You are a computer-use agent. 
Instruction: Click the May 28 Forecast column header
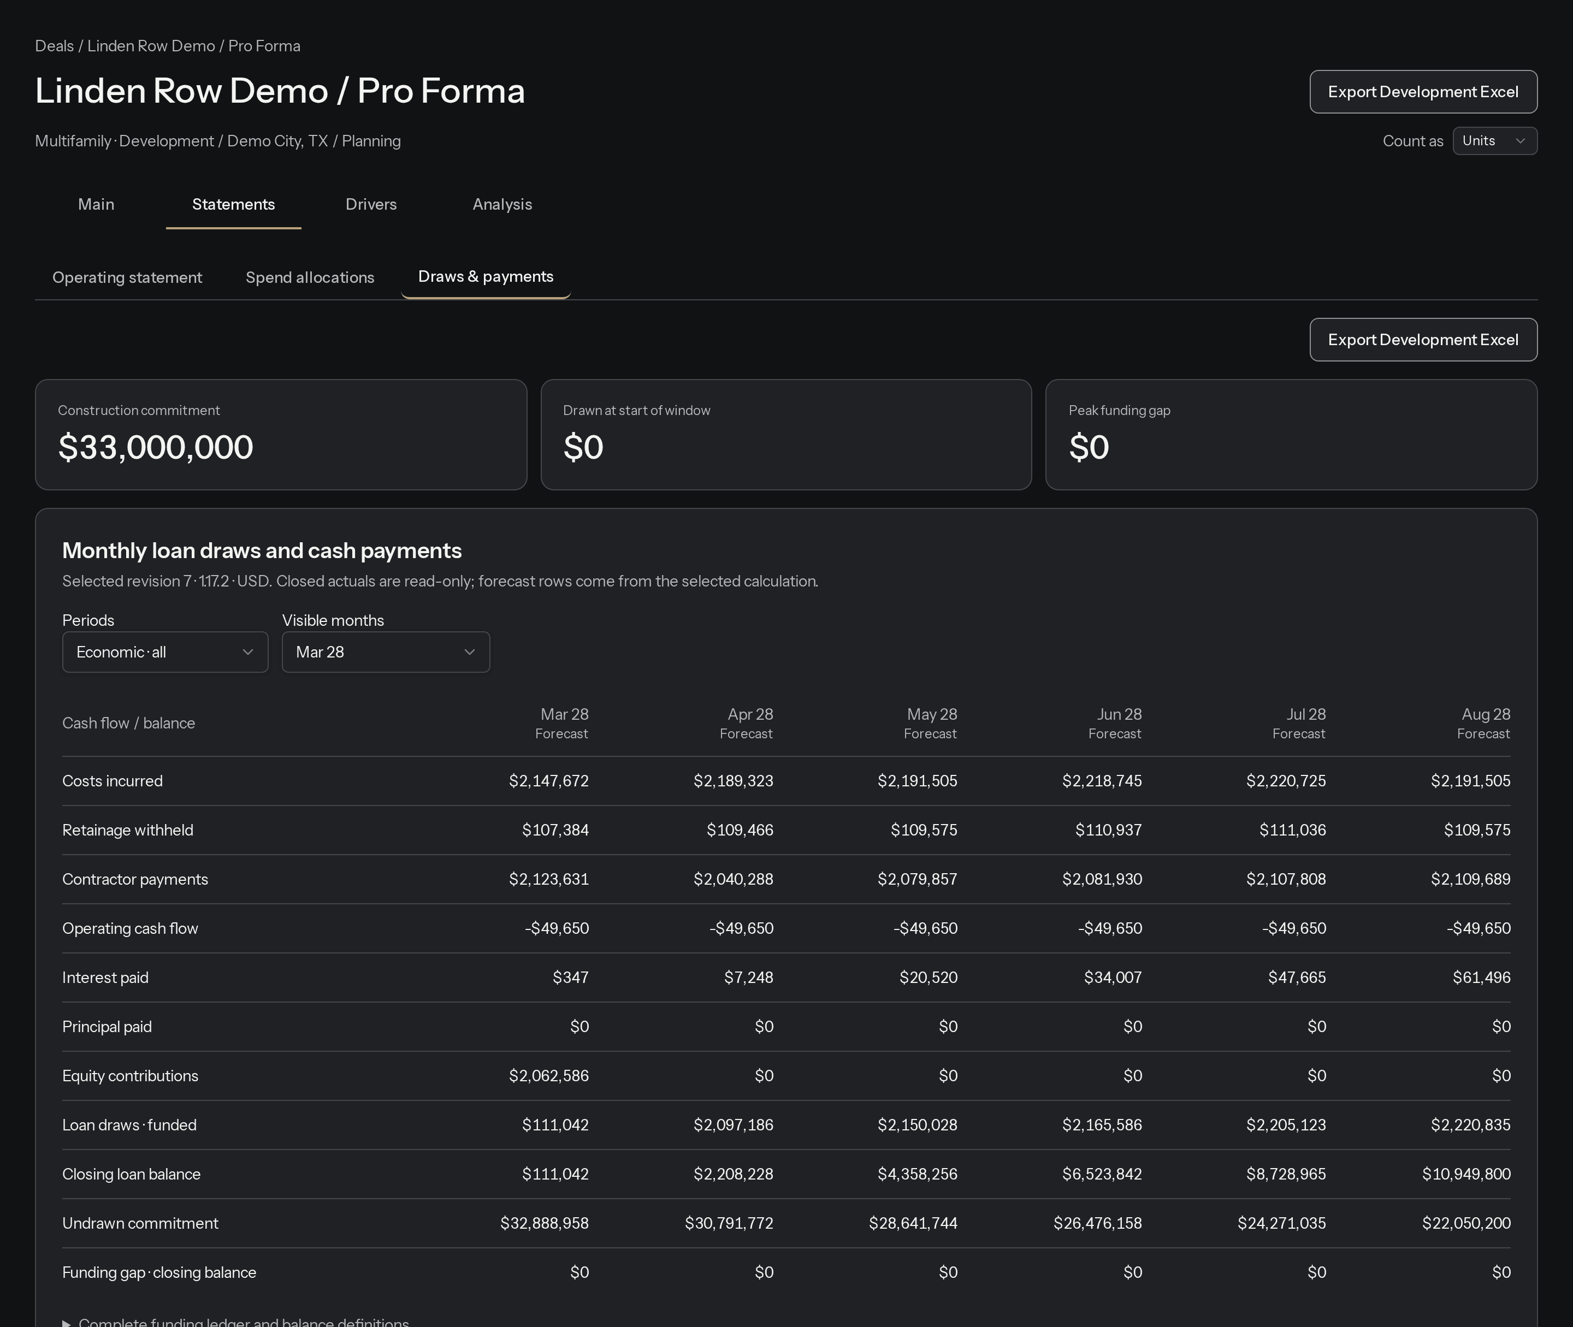[x=931, y=723]
